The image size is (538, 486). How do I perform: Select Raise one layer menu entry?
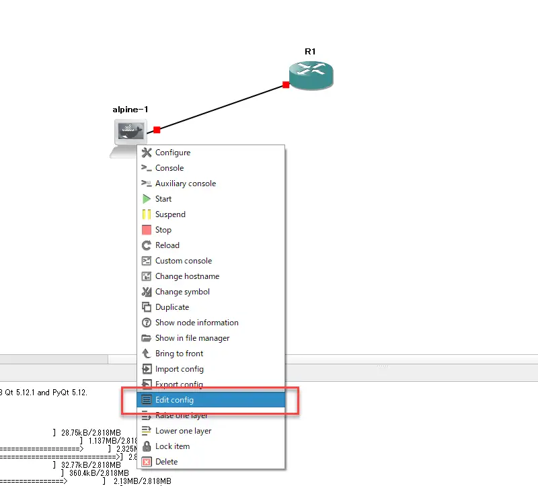click(210, 415)
